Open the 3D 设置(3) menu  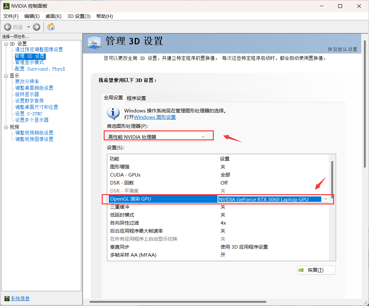79,16
